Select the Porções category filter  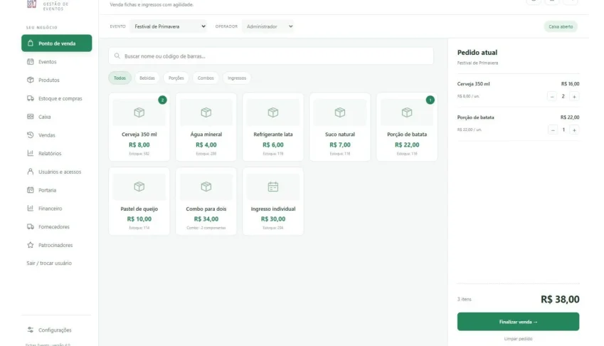176,78
